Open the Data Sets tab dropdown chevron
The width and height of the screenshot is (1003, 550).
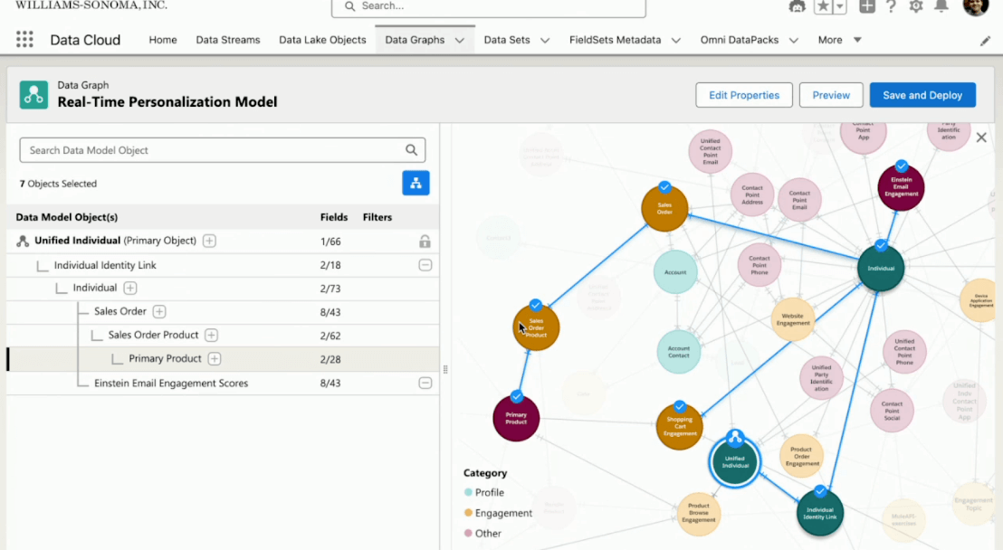545,41
